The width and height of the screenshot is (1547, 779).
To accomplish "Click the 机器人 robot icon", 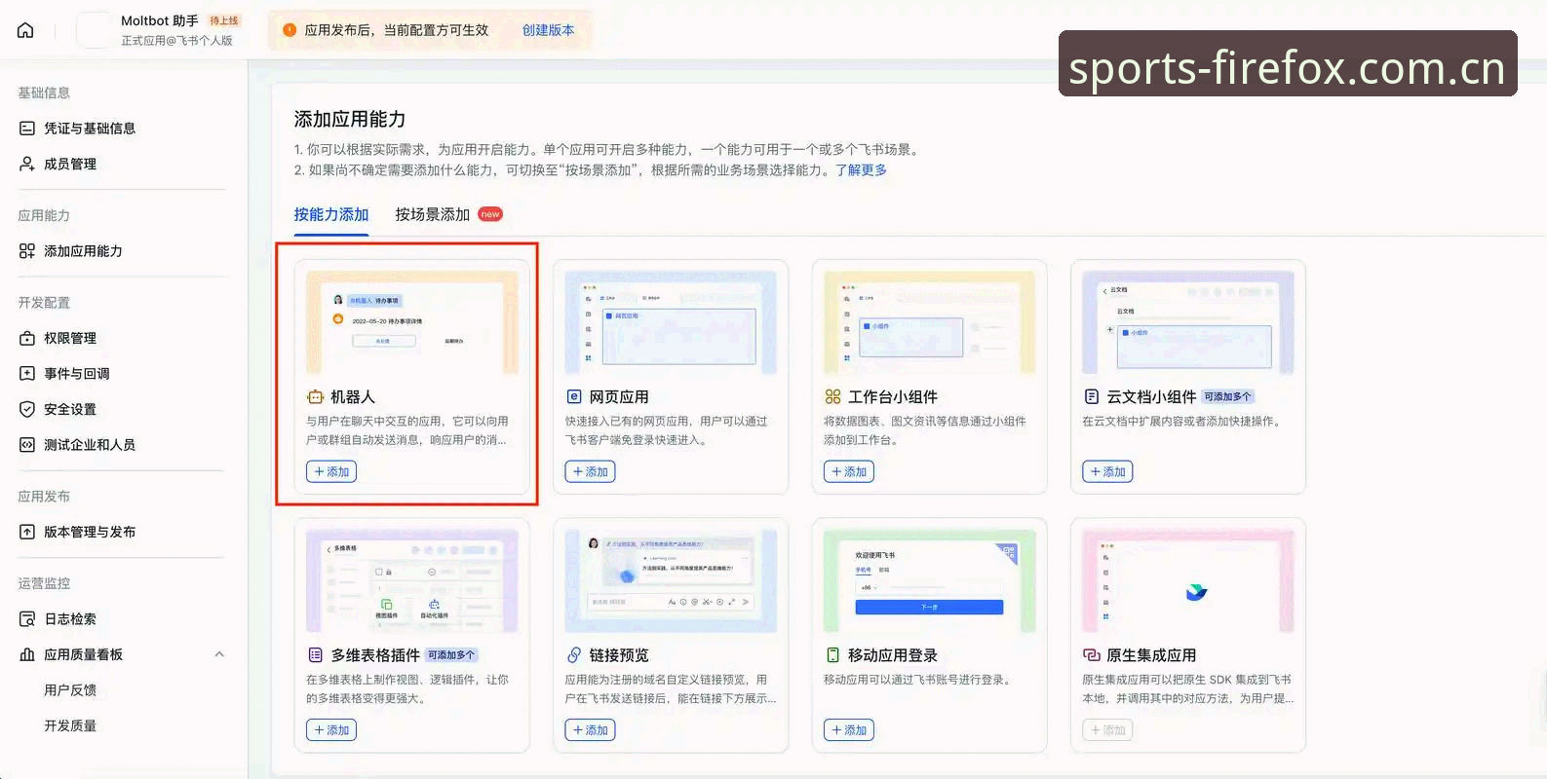I will tap(315, 397).
